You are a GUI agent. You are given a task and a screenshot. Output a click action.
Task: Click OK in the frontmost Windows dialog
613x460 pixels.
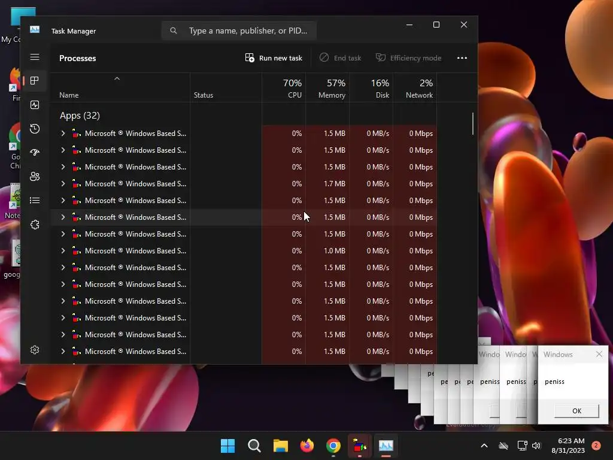coord(576,411)
